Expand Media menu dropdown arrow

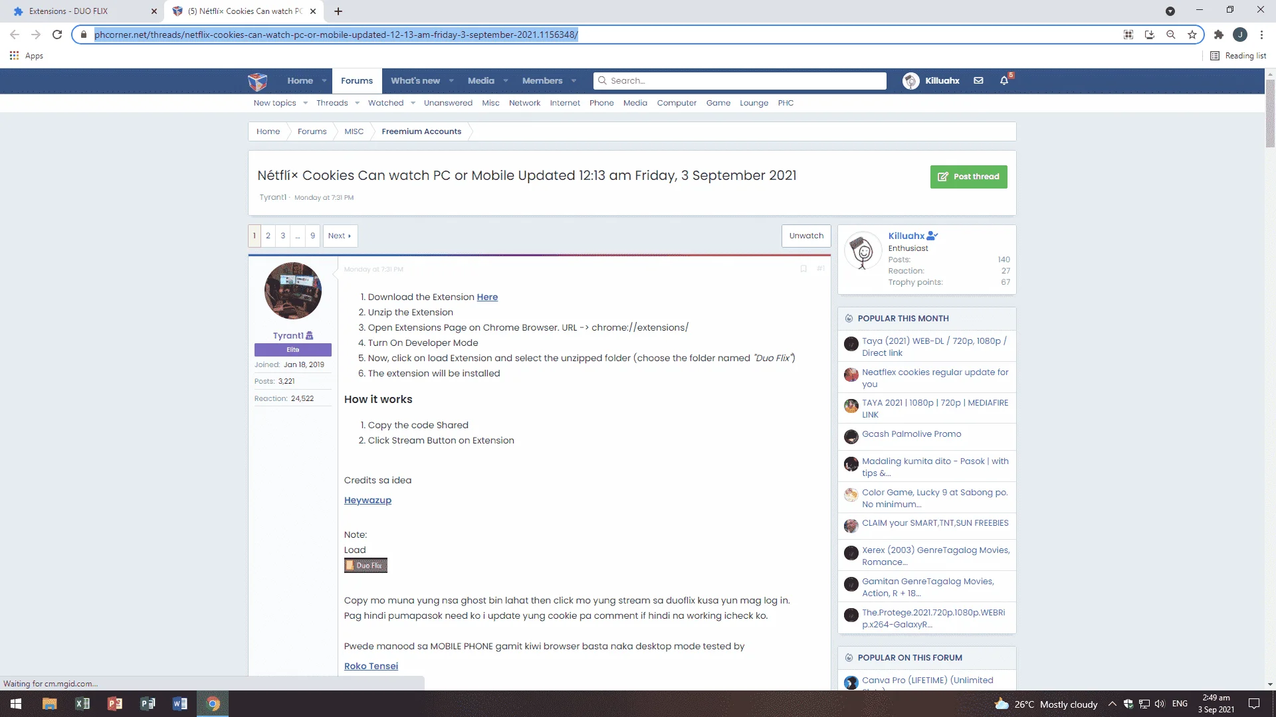click(506, 81)
